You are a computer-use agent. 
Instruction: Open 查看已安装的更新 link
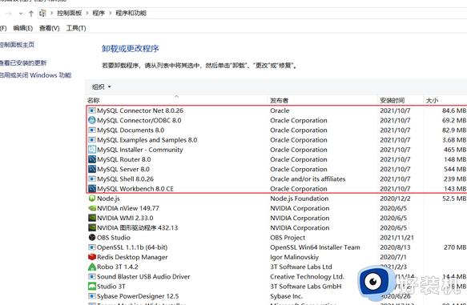click(x=23, y=62)
